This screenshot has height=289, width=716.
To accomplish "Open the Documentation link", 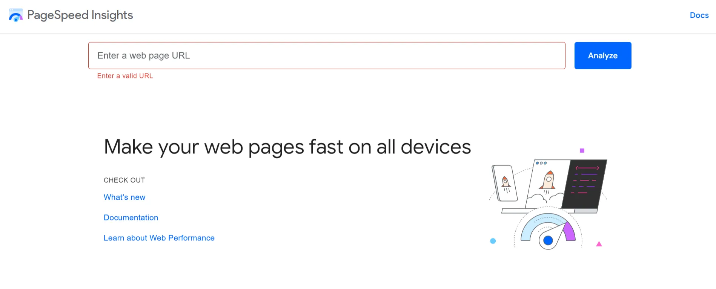I will (131, 217).
